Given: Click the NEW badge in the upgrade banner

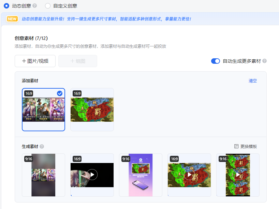Looking at the screenshot, I should (12, 18).
